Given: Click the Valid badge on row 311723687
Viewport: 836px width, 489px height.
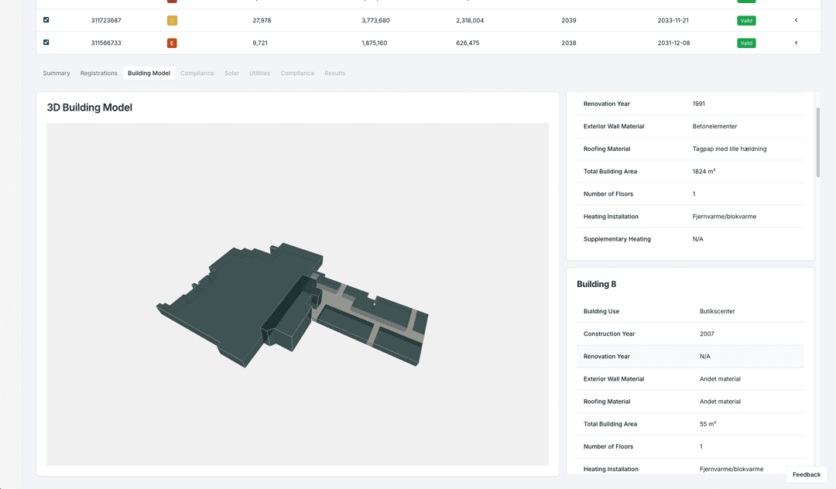Looking at the screenshot, I should (745, 20).
